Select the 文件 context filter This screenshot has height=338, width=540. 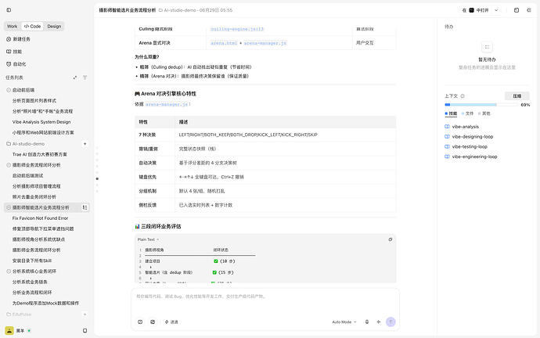tap(468, 113)
